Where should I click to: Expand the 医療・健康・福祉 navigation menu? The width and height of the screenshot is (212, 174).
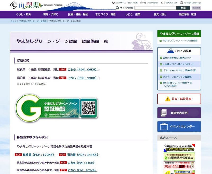click(78, 14)
